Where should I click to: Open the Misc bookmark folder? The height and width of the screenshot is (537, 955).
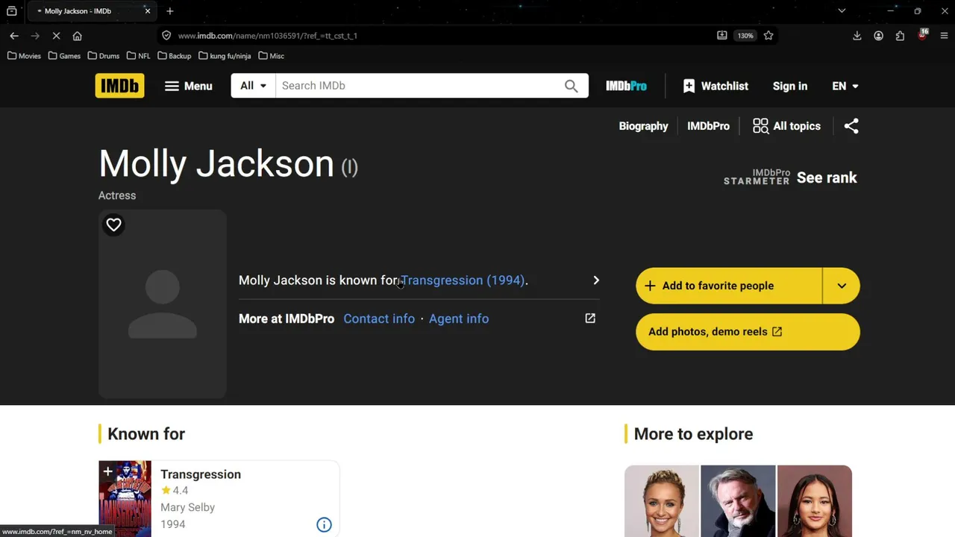[271, 56]
